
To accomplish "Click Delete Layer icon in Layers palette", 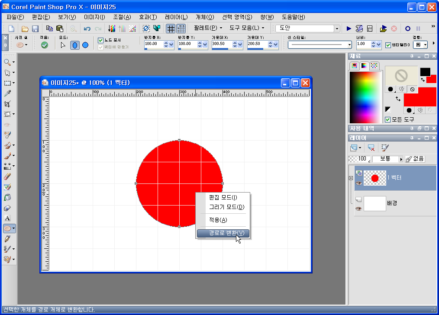I will coord(371,148).
